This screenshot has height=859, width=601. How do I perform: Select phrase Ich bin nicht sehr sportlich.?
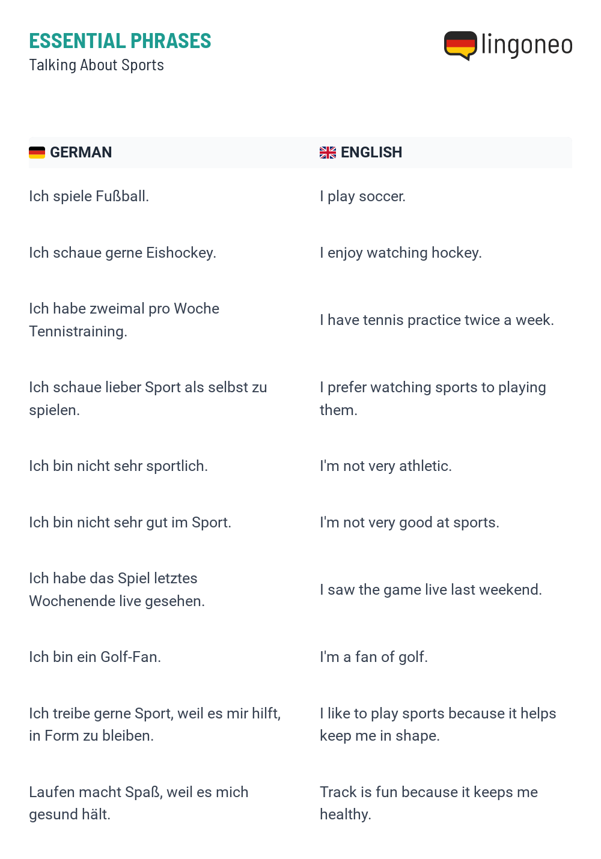118,466
